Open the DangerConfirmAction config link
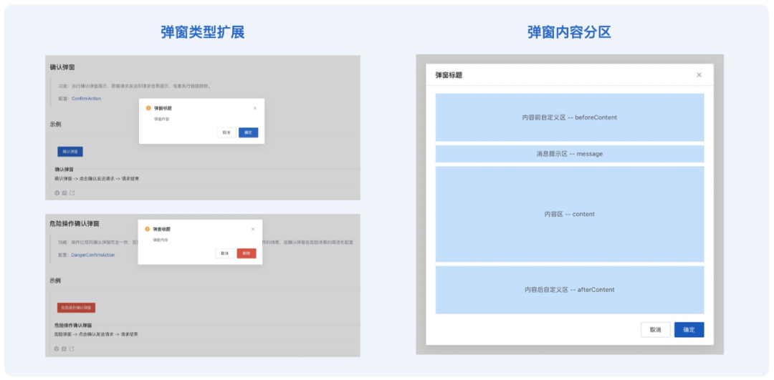Viewport: 774px width, 380px height. tap(92, 255)
